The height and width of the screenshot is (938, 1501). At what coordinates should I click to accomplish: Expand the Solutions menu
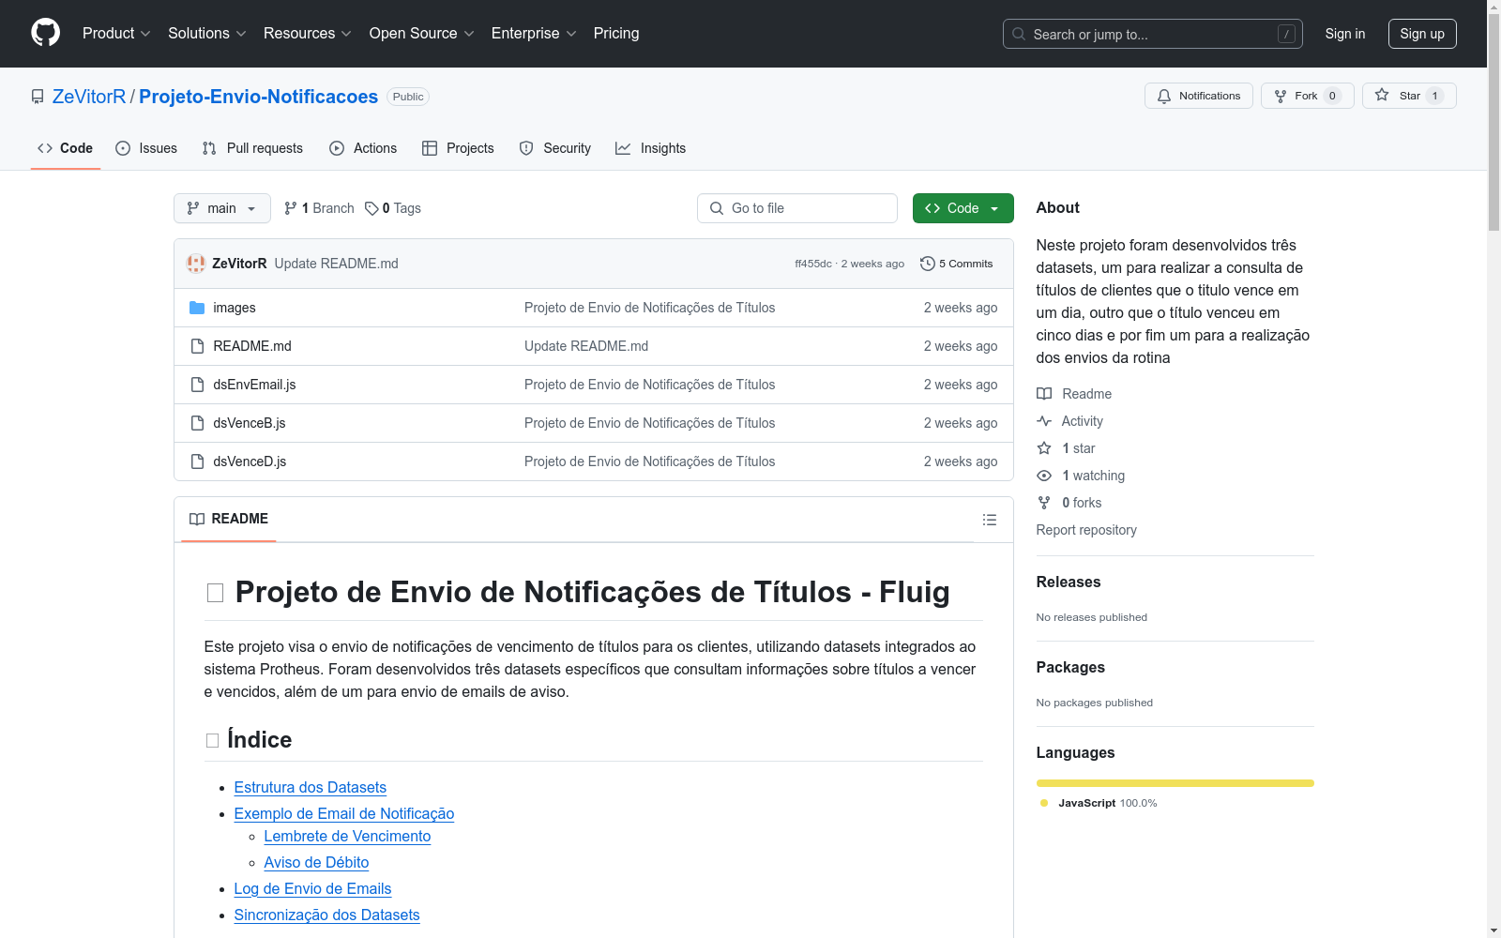pyautogui.click(x=207, y=33)
